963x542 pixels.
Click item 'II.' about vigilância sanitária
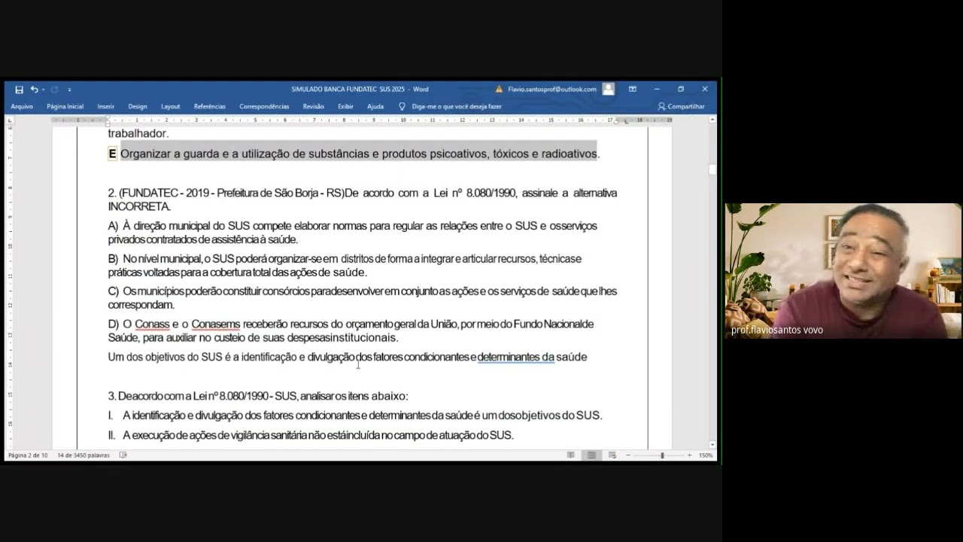(x=311, y=435)
